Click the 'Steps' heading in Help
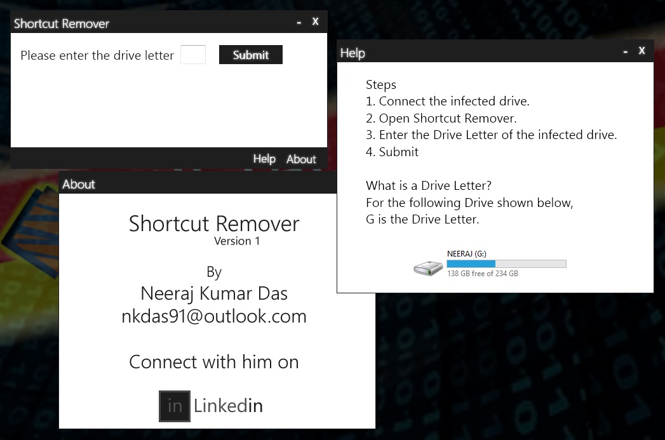 click(381, 85)
